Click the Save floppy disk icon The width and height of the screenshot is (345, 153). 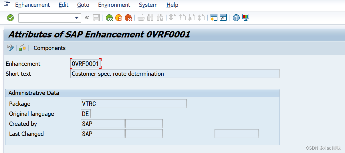tap(96, 18)
